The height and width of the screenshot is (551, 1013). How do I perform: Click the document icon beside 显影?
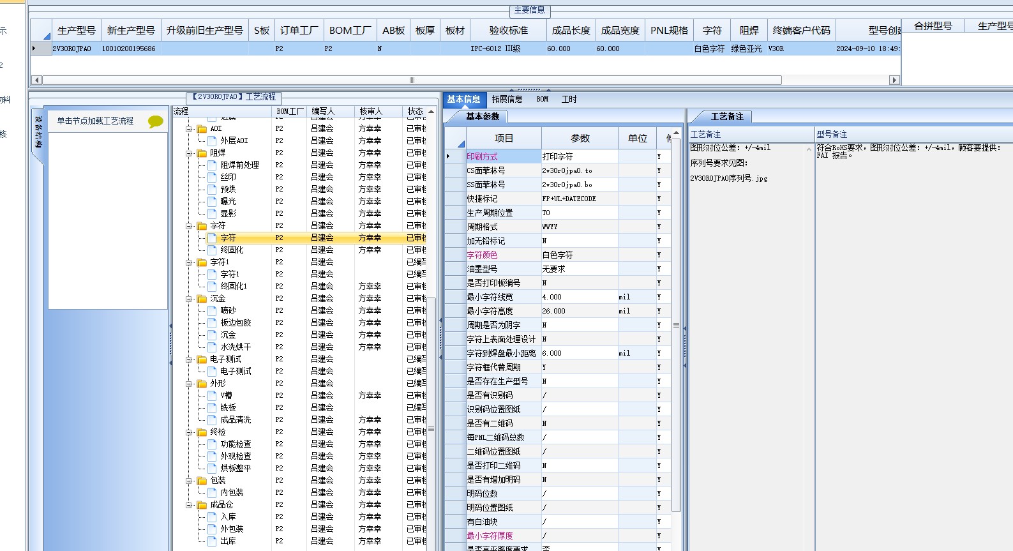point(212,213)
